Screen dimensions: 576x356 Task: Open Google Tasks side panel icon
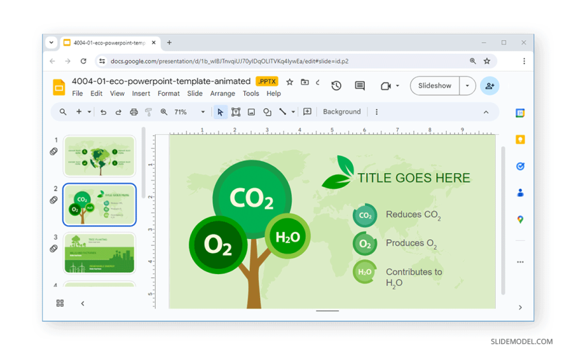point(520,166)
